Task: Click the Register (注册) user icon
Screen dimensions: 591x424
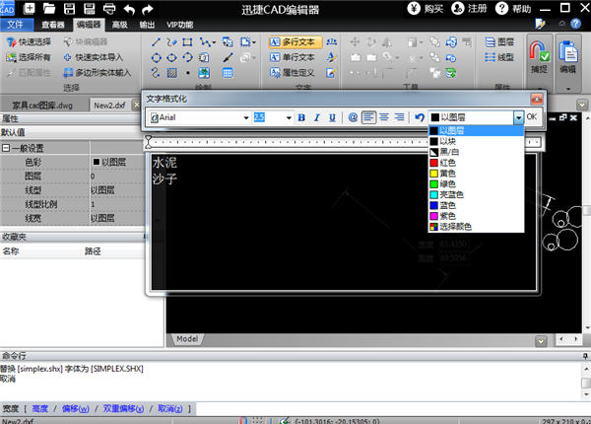Action: 458,8
